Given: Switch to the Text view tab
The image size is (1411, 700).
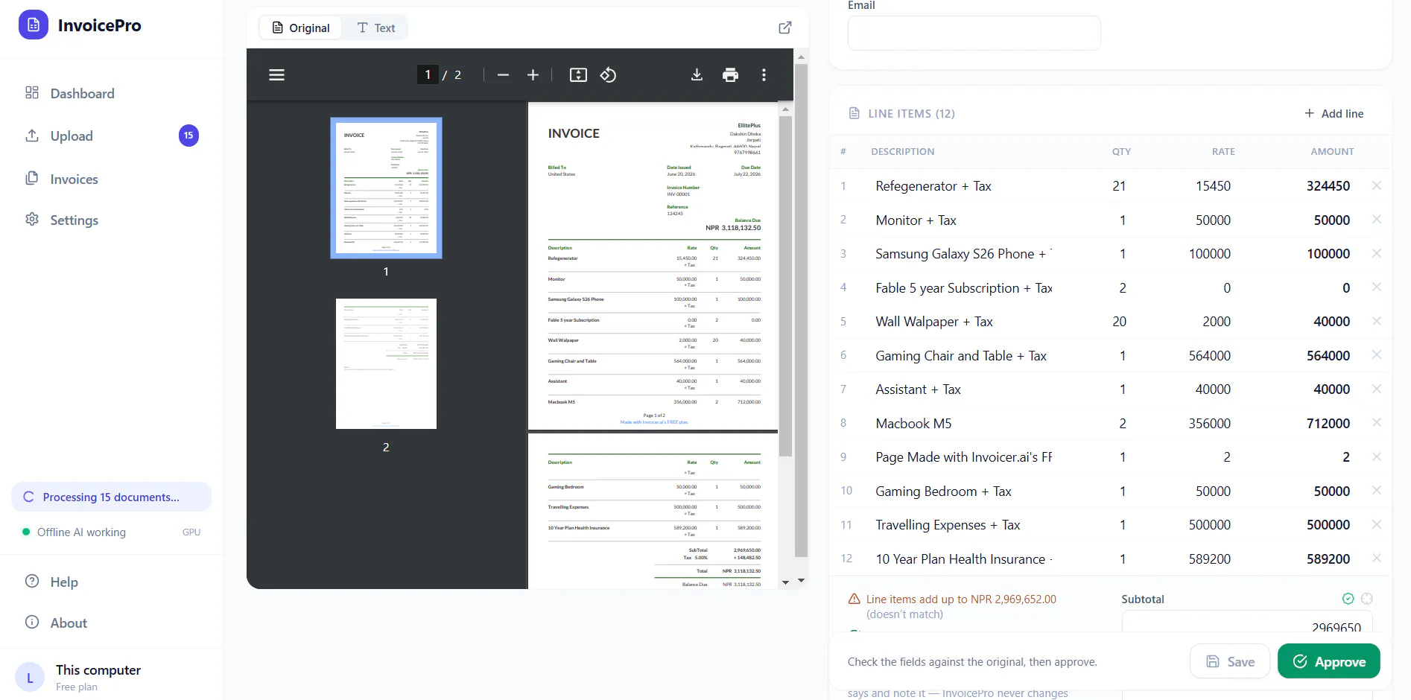Looking at the screenshot, I should 375,28.
